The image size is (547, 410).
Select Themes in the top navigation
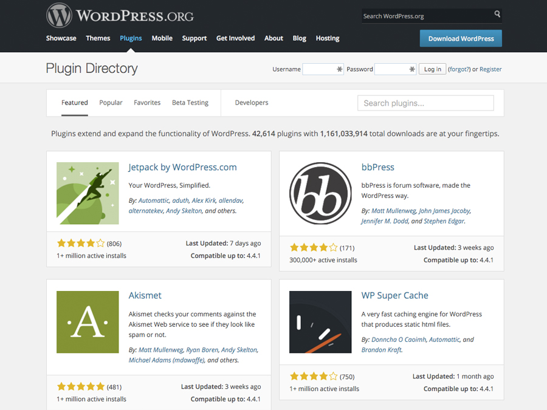[x=98, y=38]
